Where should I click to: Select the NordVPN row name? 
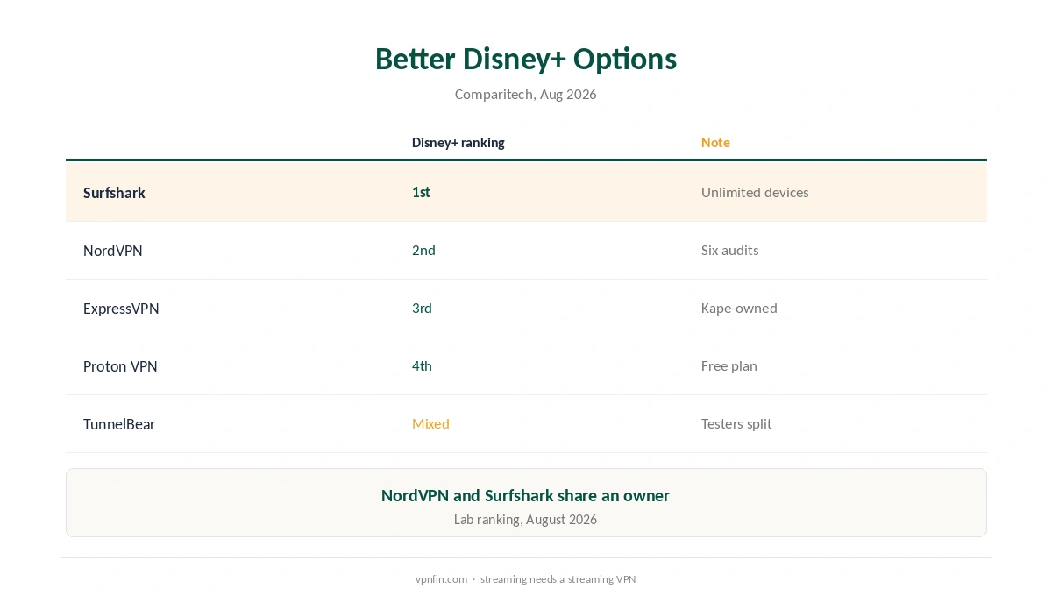click(113, 250)
